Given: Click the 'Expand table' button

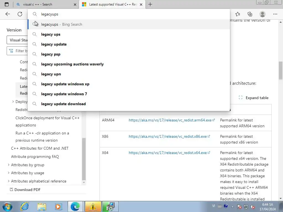Looking at the screenshot, I should coord(253,98).
